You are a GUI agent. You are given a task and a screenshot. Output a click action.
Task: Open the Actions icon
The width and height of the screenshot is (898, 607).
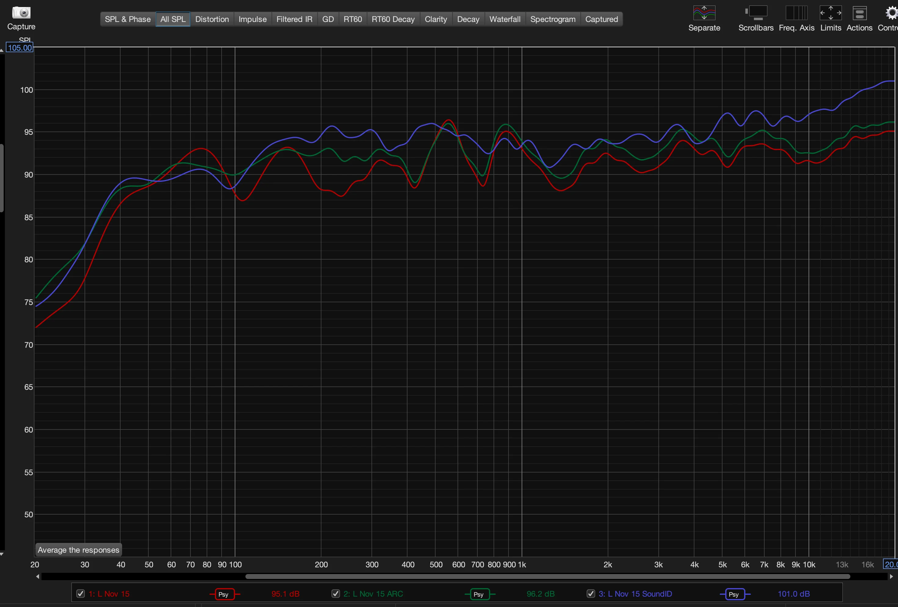click(859, 13)
